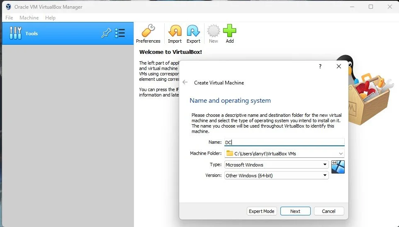Image resolution: width=399 pixels, height=227 pixels.
Task: Open the Help menu
Action: click(50, 18)
